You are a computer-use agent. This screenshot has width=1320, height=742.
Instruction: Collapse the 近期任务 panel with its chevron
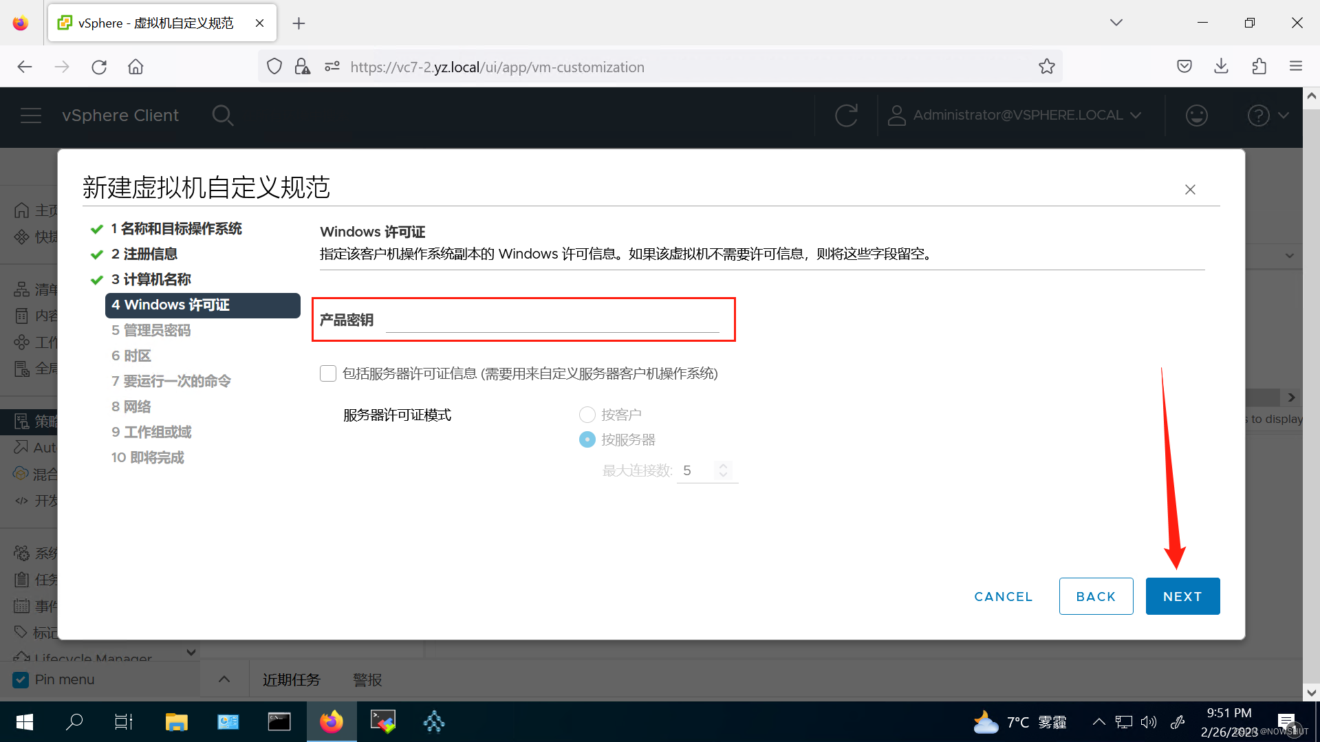tap(224, 679)
